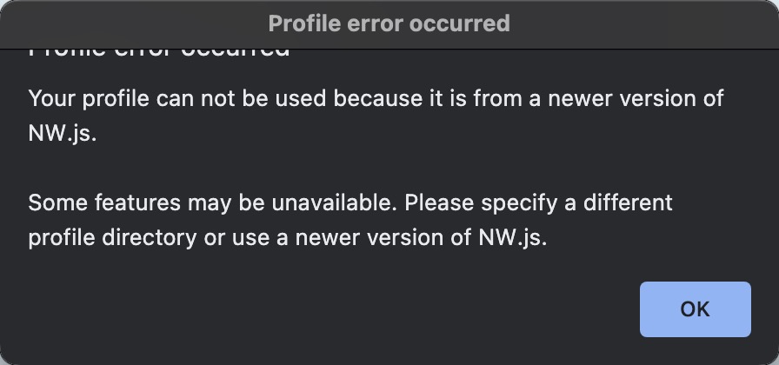779x365 pixels.
Task: Click the OK button
Action: click(x=695, y=309)
